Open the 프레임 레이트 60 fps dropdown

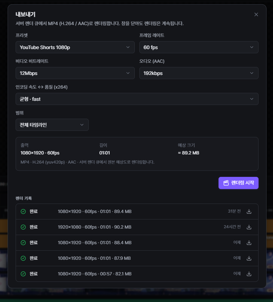click(x=199, y=47)
